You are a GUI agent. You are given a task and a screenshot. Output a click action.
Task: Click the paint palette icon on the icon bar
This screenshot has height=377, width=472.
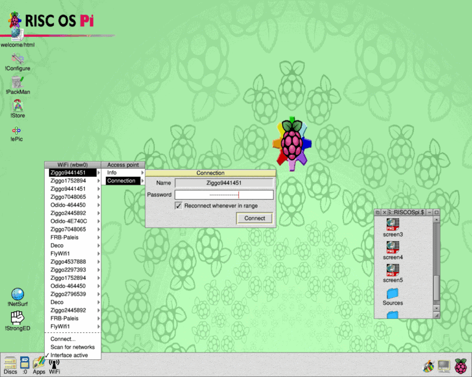(x=428, y=366)
